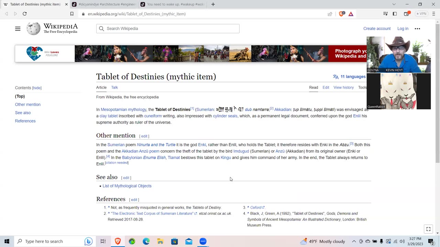This screenshot has width=440, height=247.
Task: Open the Brave playlist icon
Action: click(385, 14)
